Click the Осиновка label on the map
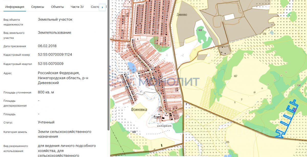Image resolution: width=307 pixels, height=157 pixels. pos(139,109)
